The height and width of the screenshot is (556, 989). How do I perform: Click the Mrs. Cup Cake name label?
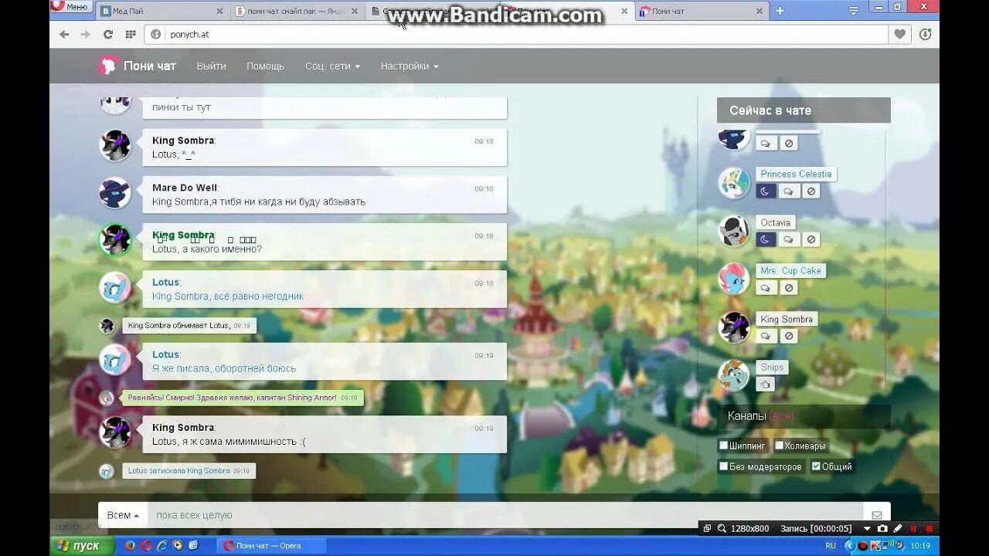tap(790, 270)
